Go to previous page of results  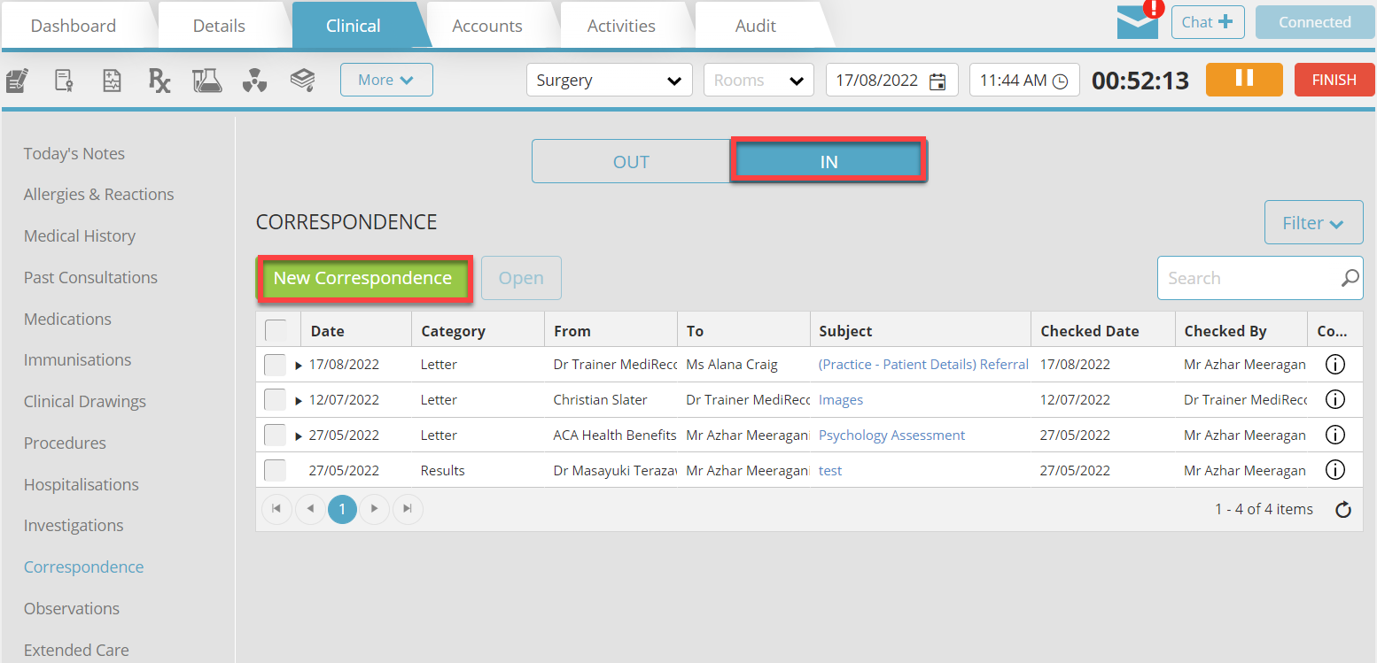pos(309,509)
